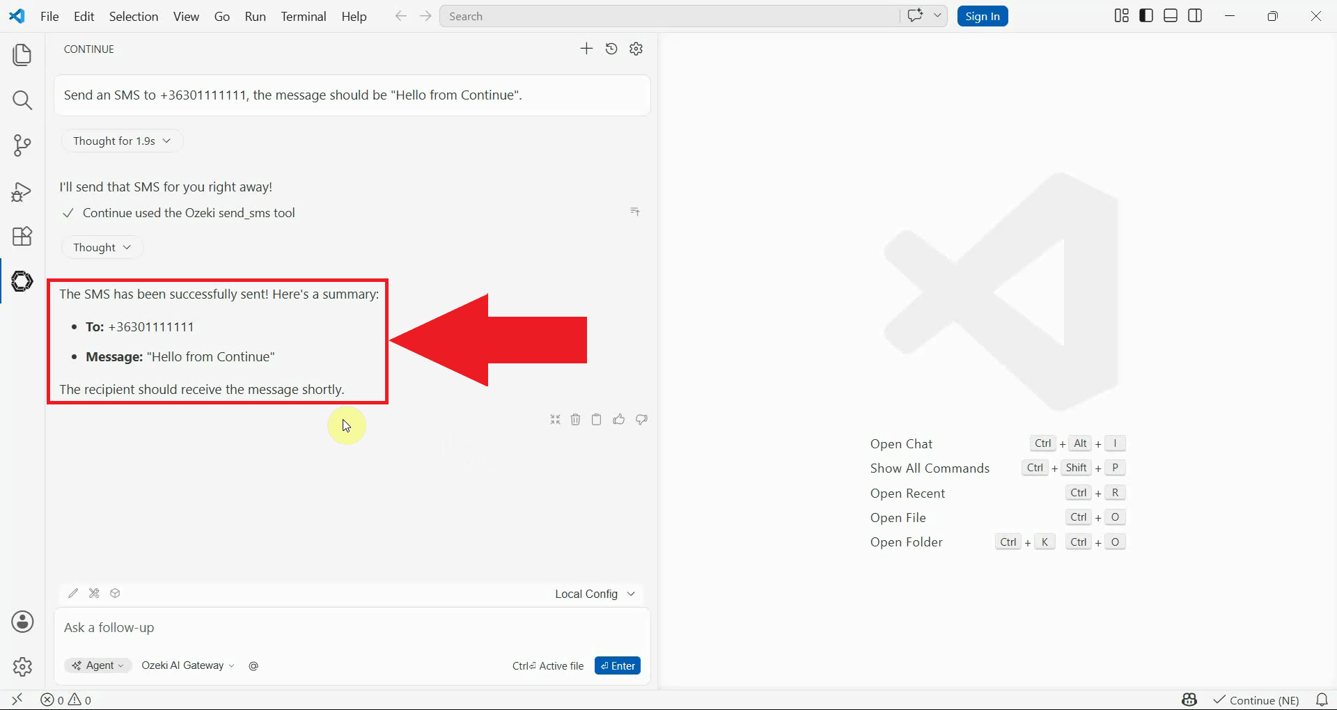Expand the 'Thought for 1.9s' section
1337x710 pixels.
[x=122, y=141]
